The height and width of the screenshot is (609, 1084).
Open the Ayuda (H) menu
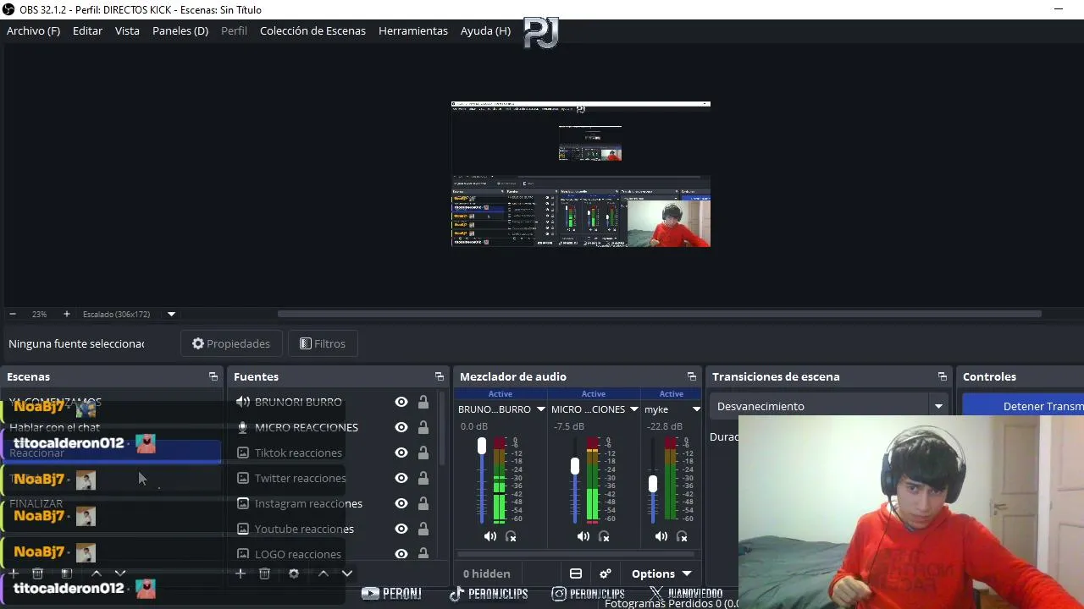point(485,30)
